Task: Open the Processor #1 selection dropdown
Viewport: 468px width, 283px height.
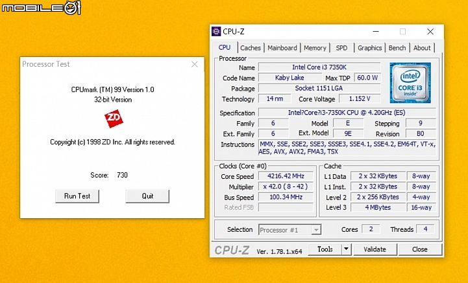Action: 289,230
